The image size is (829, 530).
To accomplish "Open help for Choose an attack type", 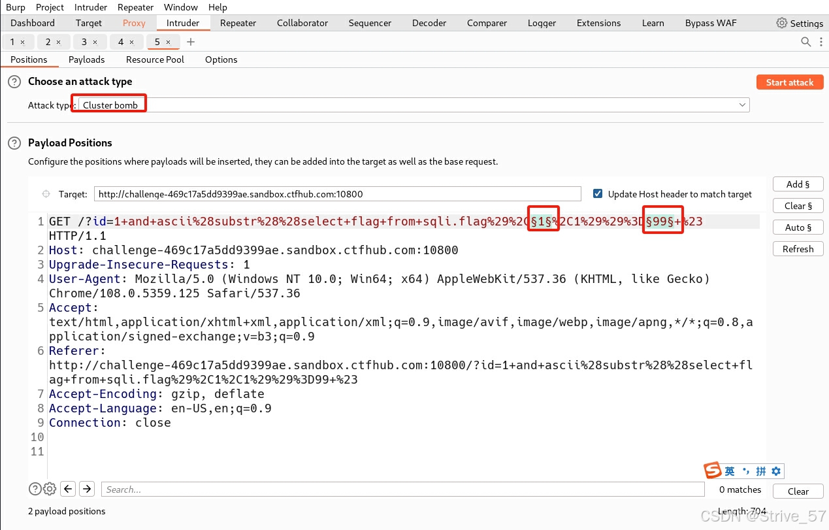I will [14, 82].
